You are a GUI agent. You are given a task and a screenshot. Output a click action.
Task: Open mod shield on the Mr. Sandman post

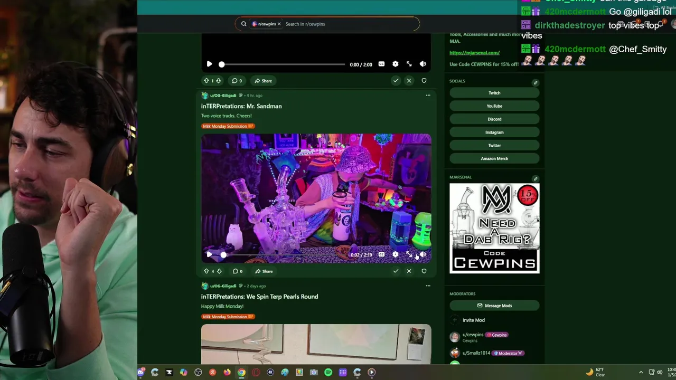pos(424,271)
